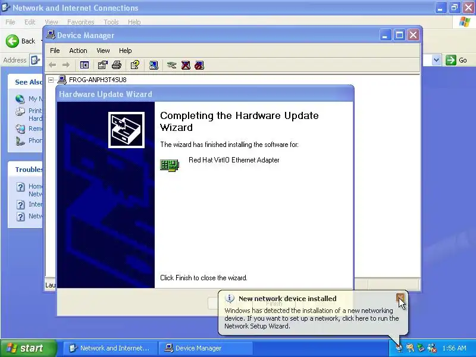The height and width of the screenshot is (357, 476).
Task: Click the Safely Remove Hardware tray icon
Action: pyautogui.click(x=421, y=348)
